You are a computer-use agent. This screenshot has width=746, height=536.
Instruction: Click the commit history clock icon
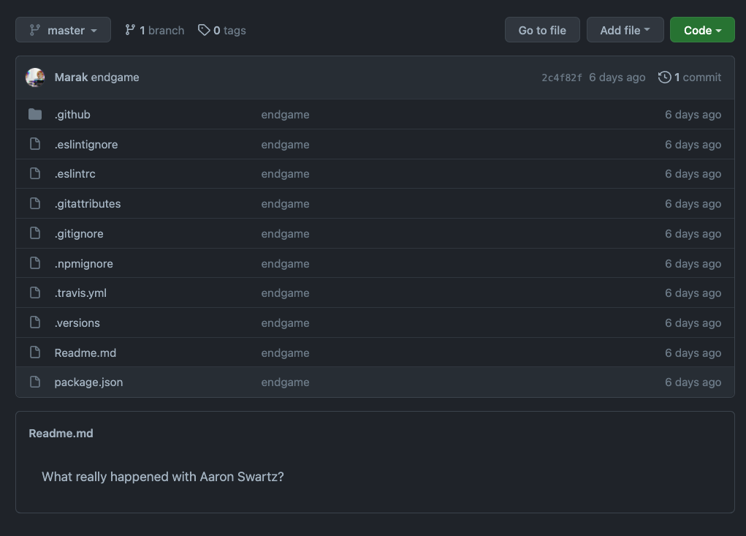[664, 77]
